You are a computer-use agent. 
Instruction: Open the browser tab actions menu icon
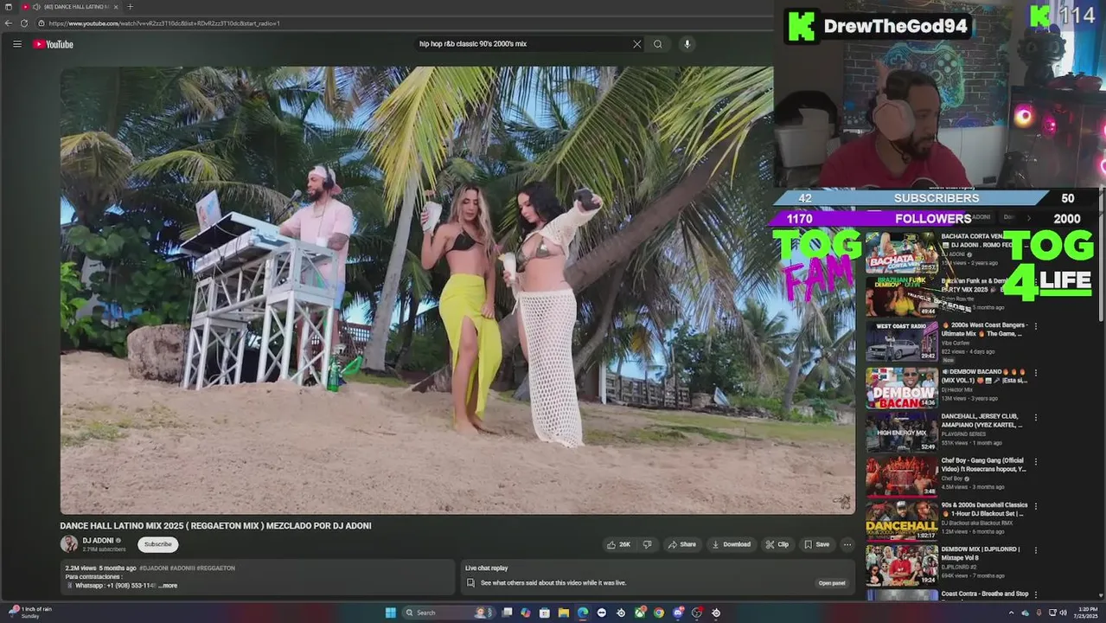pos(8,7)
